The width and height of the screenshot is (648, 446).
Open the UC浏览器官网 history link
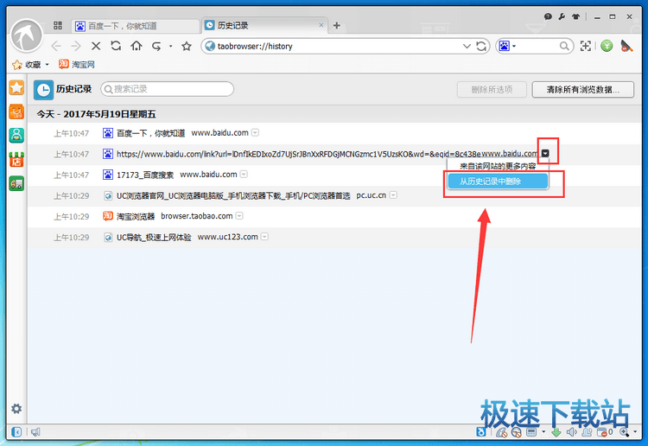click(233, 195)
